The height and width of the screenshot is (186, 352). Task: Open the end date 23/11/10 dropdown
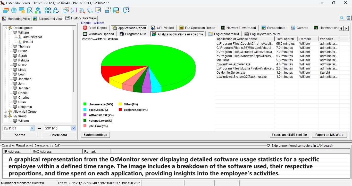[x=74, y=128]
